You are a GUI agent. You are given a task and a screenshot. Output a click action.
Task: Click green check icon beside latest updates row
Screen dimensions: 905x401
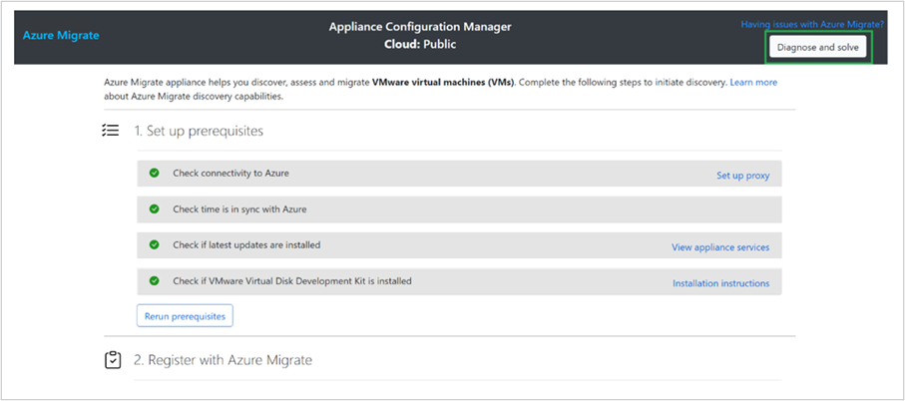click(x=155, y=244)
